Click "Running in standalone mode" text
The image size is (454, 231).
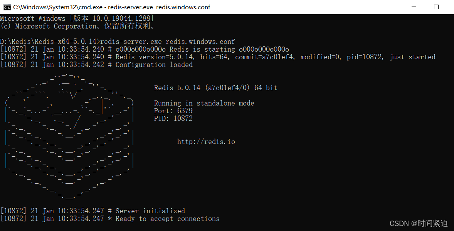tap(204, 103)
